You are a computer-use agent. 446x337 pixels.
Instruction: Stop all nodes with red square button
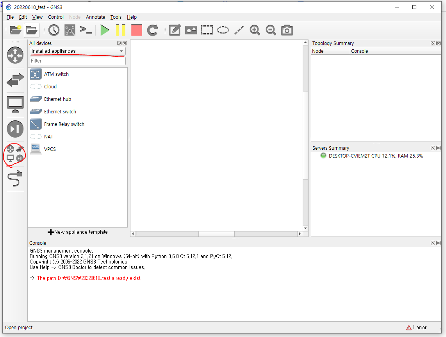[x=137, y=30]
